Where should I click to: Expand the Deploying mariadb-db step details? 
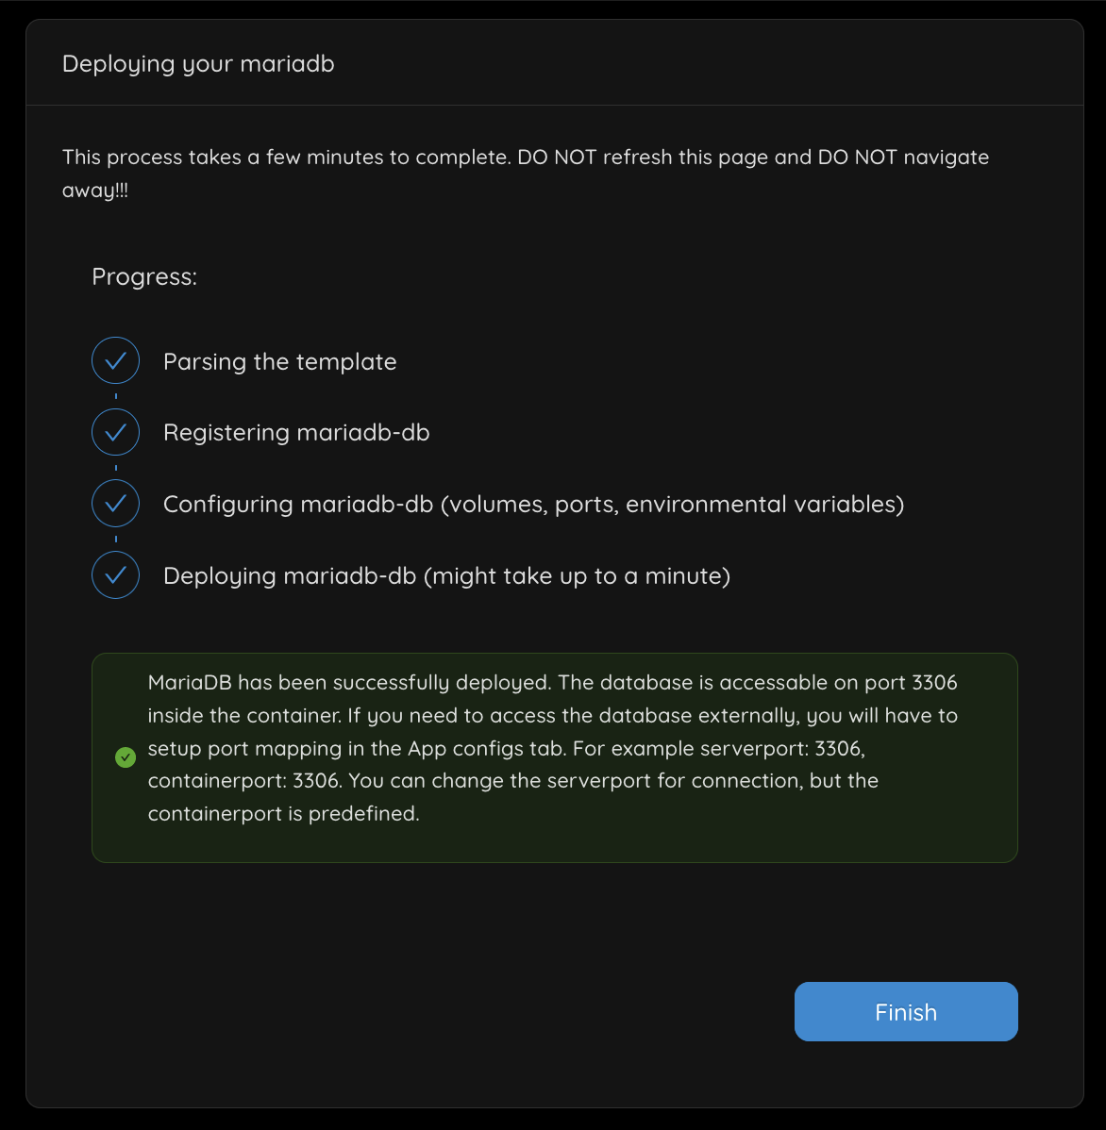point(446,575)
